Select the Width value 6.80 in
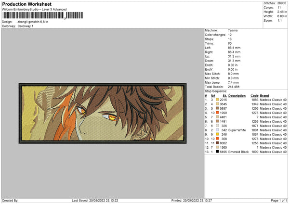The width and height of the screenshot is (289, 204). click(282, 16)
